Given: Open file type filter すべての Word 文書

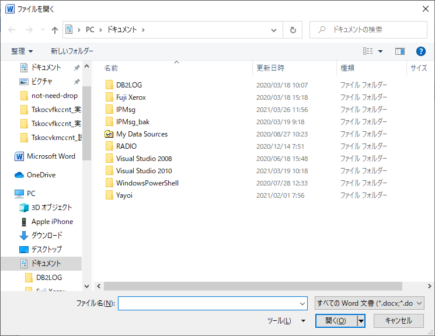Looking at the screenshot, I should click(369, 303).
